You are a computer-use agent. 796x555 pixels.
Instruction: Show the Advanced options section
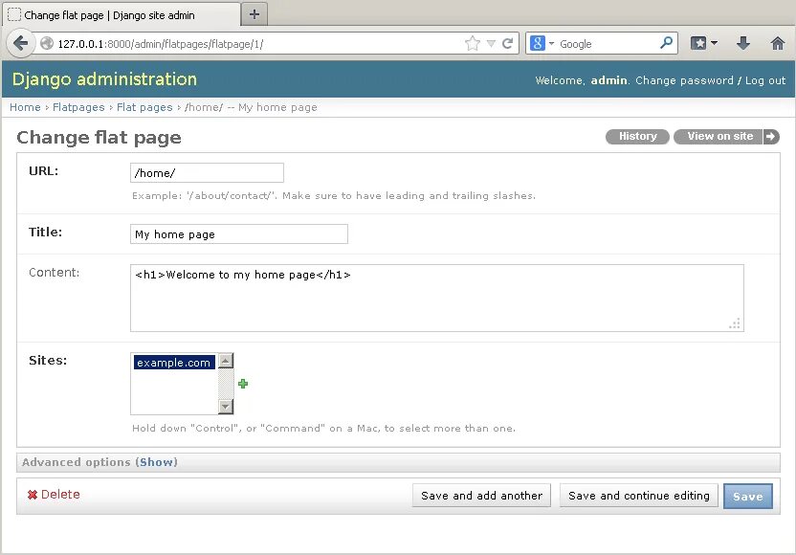click(156, 462)
